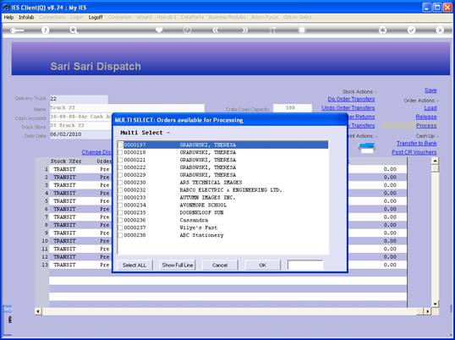455x340 pixels.
Task: Click the text field beside OK button
Action: point(305,266)
